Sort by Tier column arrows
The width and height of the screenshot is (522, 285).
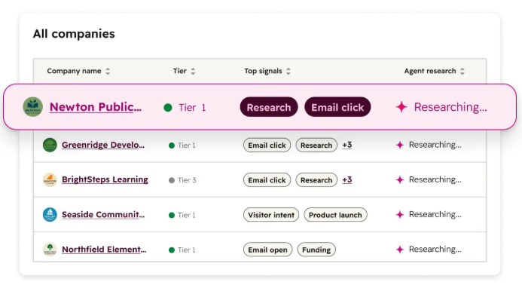[193, 71]
